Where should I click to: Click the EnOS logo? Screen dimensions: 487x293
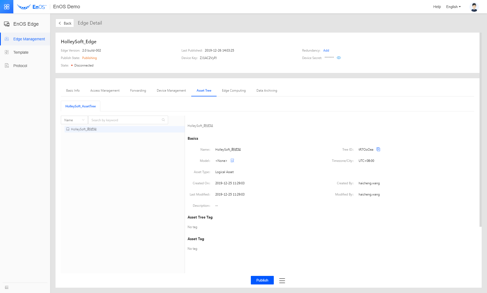coord(32,7)
